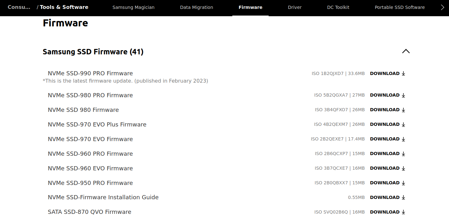Click the 'ISO 3B4QFXO7 | 26MB' file info
This screenshot has width=449, height=218.
(340, 110)
